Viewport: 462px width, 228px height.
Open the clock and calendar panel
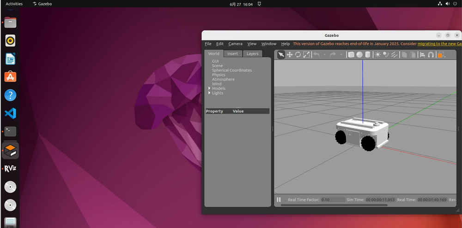(x=241, y=4)
